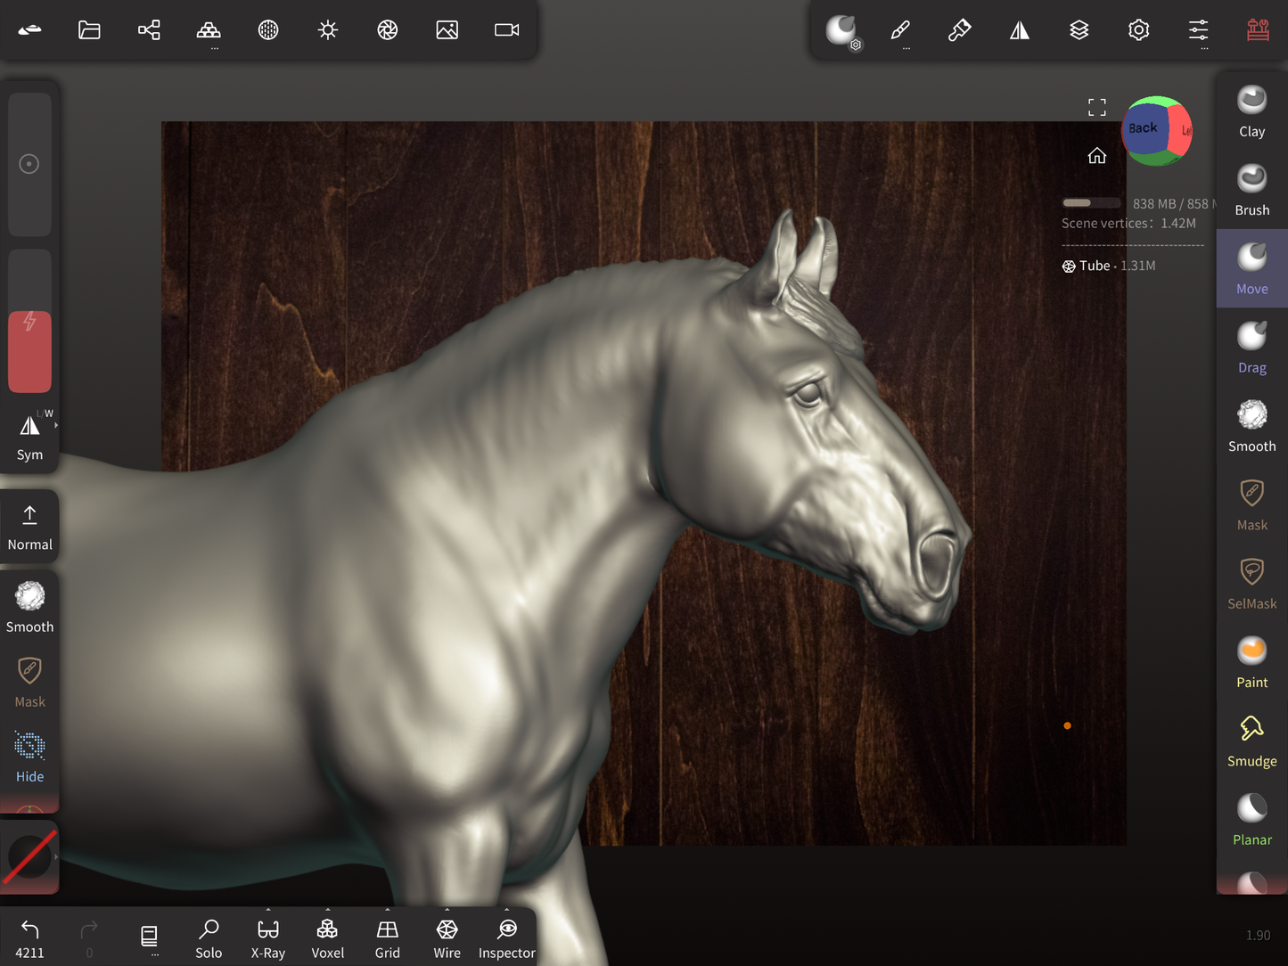1288x966 pixels.
Task: Open the lighting settings menu
Action: [x=327, y=30]
